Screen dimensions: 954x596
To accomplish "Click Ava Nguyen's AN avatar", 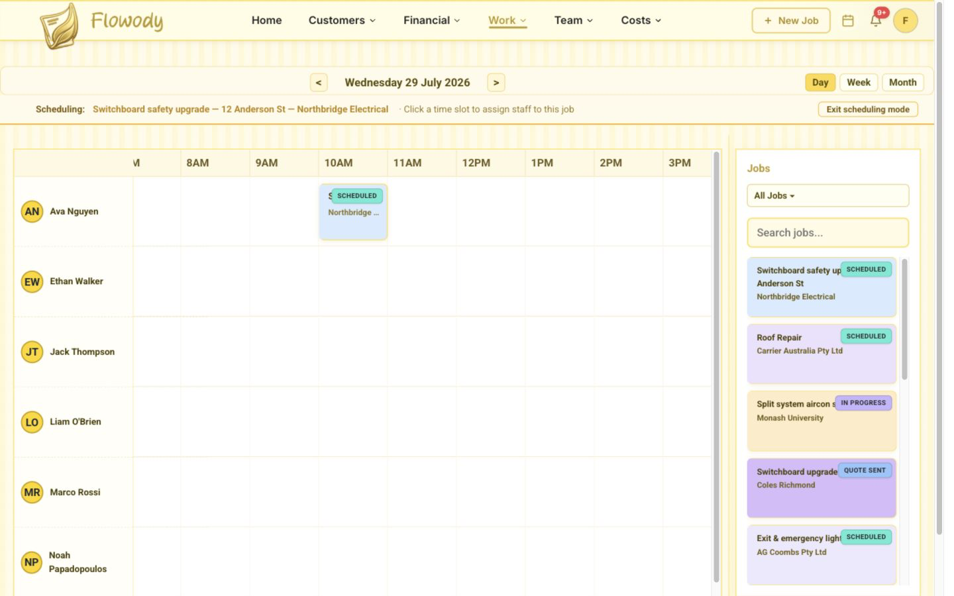I will tap(32, 212).
